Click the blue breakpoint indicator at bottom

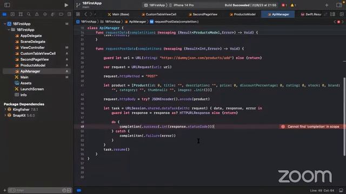coord(79,190)
